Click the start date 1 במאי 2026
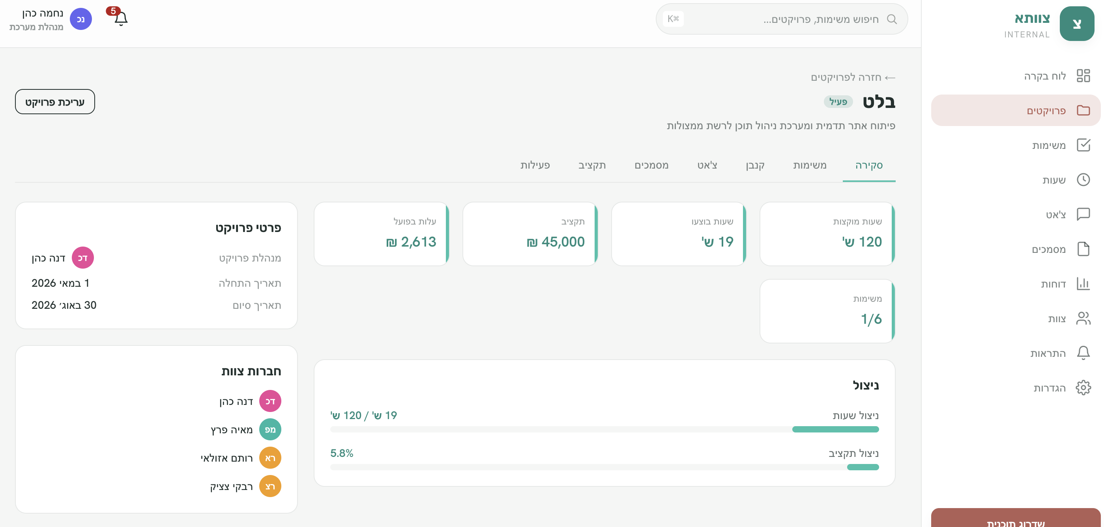Image resolution: width=1104 pixels, height=527 pixels. coord(60,283)
